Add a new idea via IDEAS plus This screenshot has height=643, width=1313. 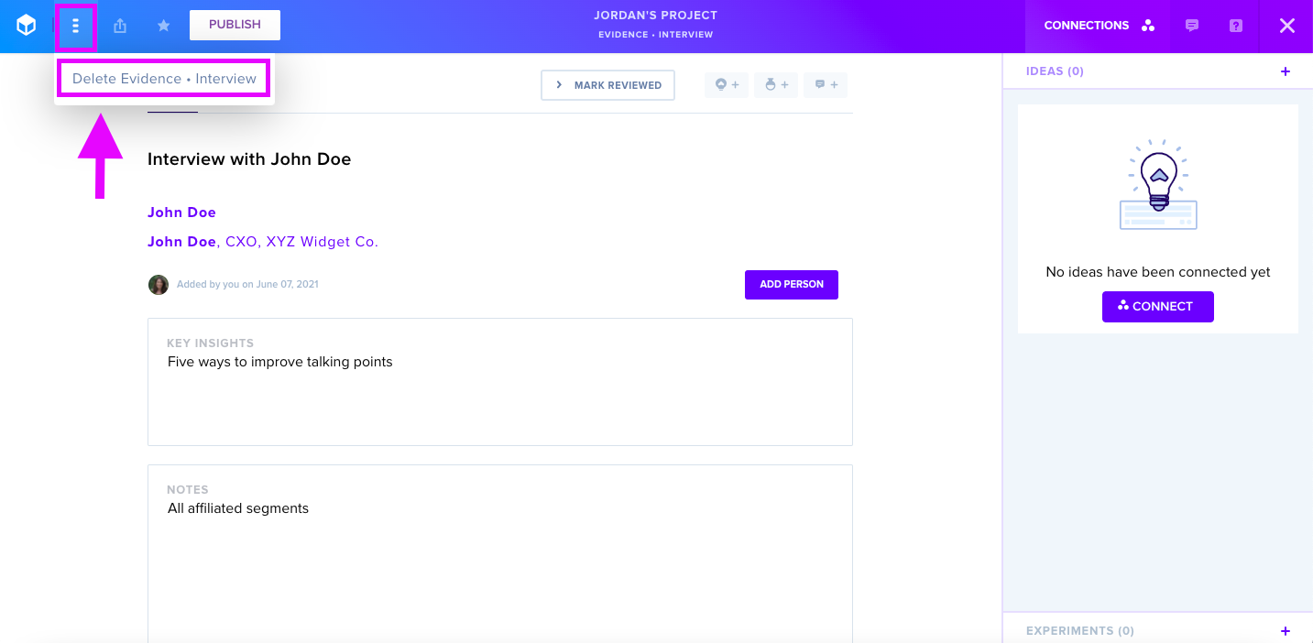[1286, 71]
